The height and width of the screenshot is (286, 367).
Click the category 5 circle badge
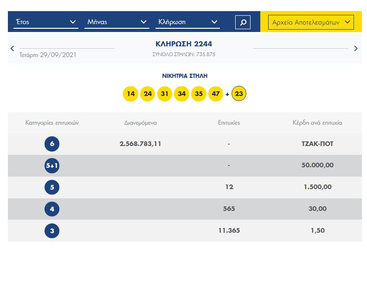52,187
